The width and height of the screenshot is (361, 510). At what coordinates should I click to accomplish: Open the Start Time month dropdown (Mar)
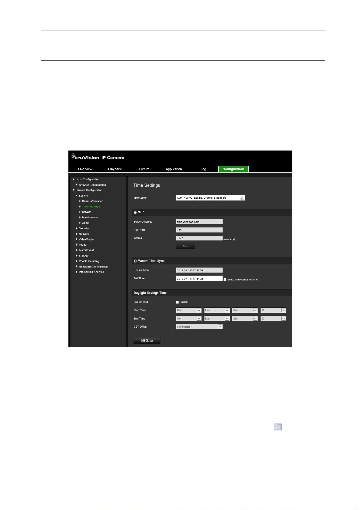[x=189, y=310]
